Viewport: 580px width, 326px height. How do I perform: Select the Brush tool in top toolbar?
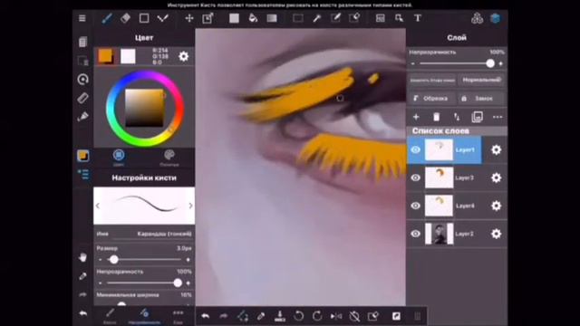click(107, 18)
